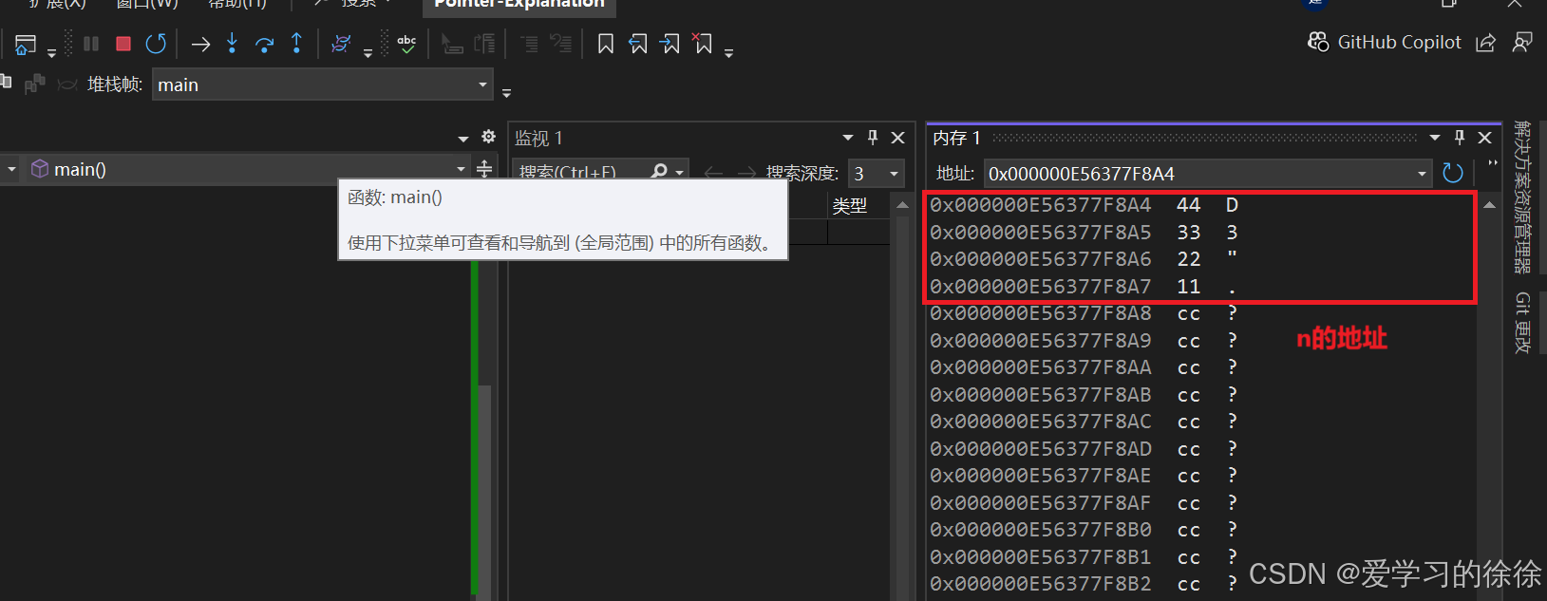
Task: Go to the next bookmark
Action: 670,44
